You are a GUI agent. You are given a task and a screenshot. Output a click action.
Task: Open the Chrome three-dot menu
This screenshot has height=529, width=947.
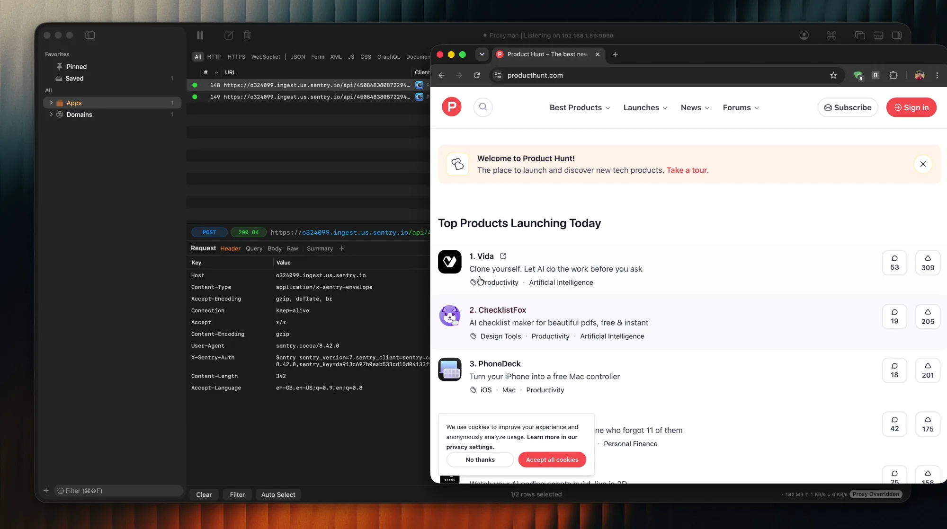click(x=937, y=75)
